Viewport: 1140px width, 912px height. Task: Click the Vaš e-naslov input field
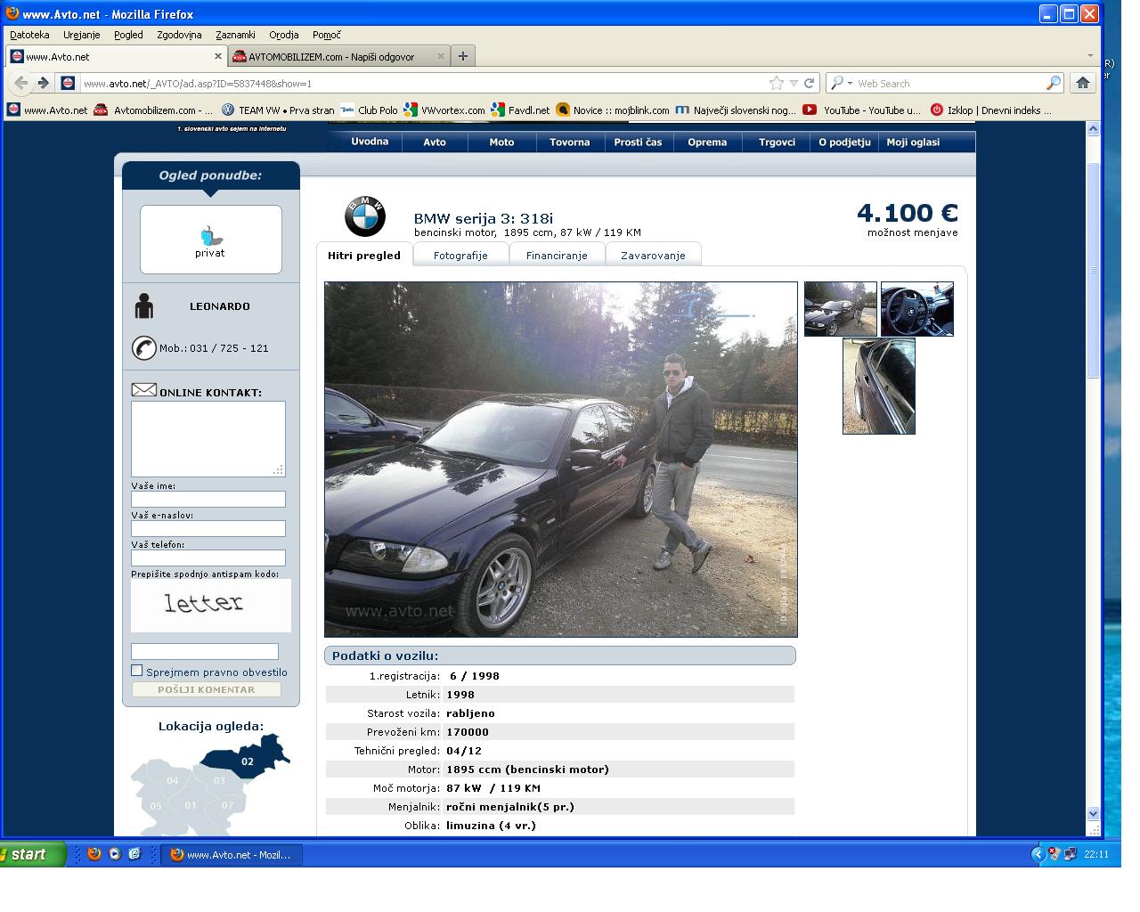(208, 528)
